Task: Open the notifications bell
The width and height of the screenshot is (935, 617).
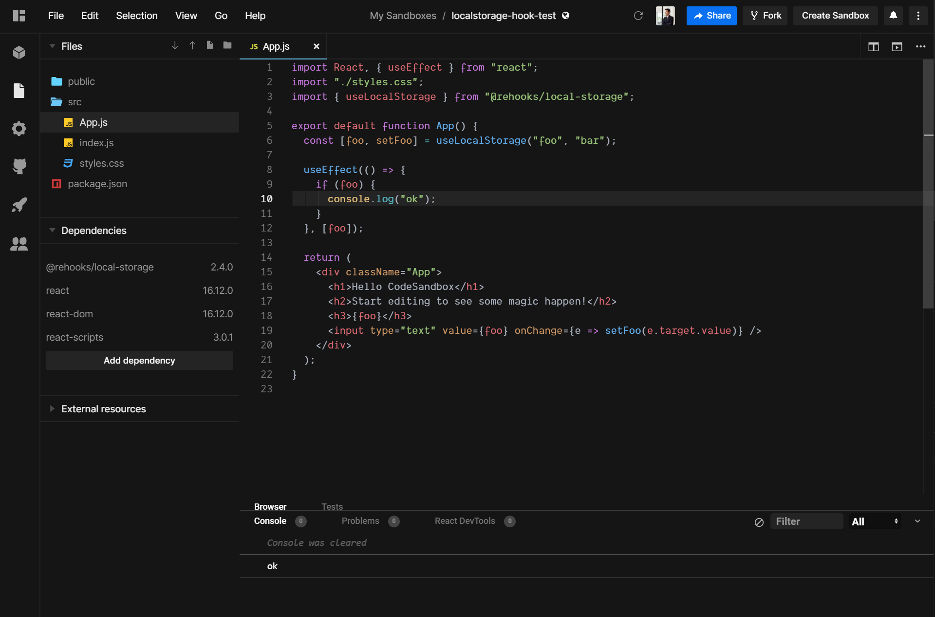Action: (893, 16)
